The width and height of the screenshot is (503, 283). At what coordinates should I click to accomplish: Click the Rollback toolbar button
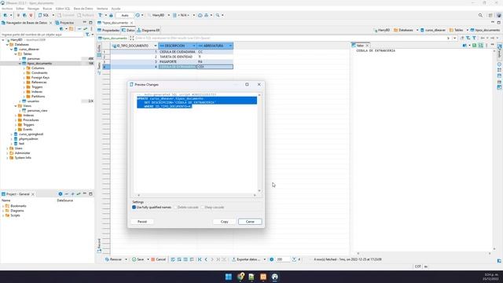click(86, 15)
